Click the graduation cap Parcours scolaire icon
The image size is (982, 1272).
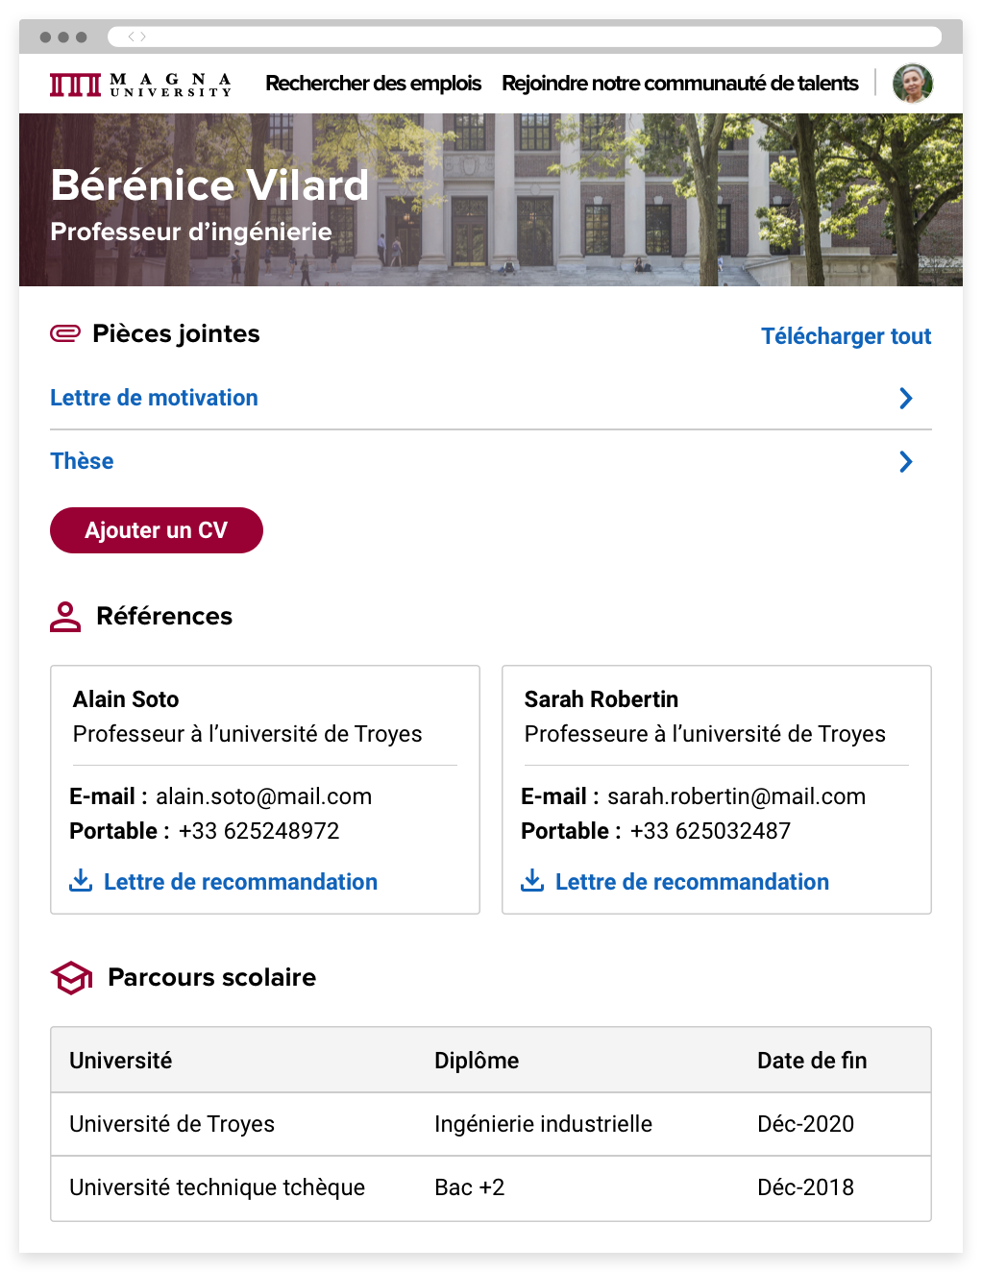[x=71, y=978]
